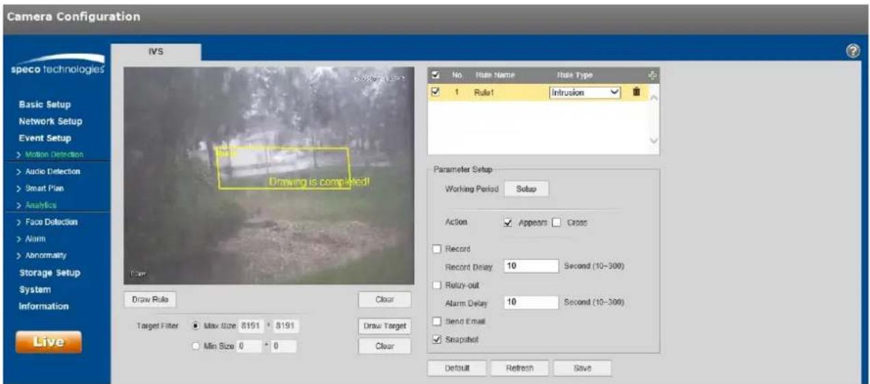Select the Max Size radio button
Screen dimensions: 870x384
point(197,326)
